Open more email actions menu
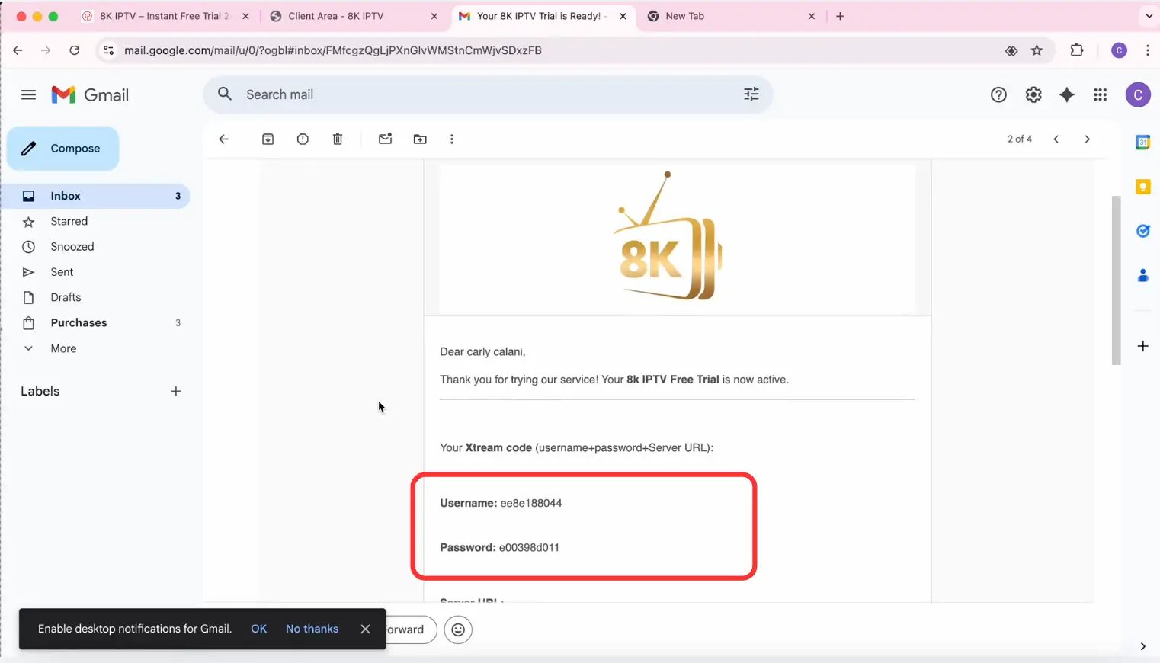This screenshot has height=663, width=1160. (452, 139)
